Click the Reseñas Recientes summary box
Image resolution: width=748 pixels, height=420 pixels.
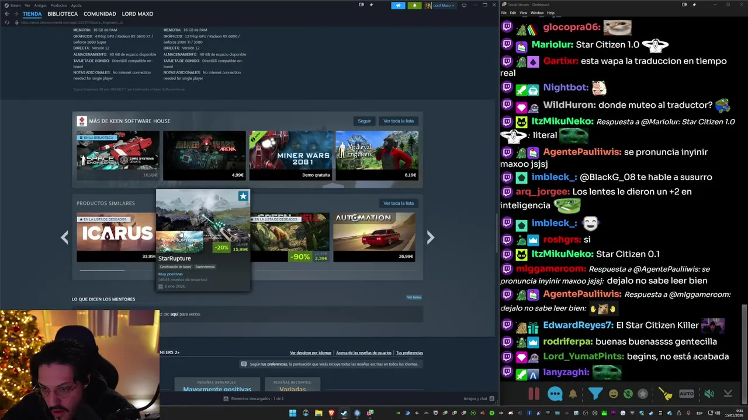(x=292, y=385)
